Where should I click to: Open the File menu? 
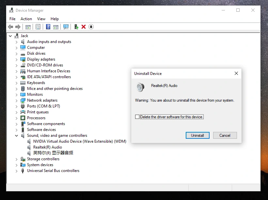tap(12, 19)
